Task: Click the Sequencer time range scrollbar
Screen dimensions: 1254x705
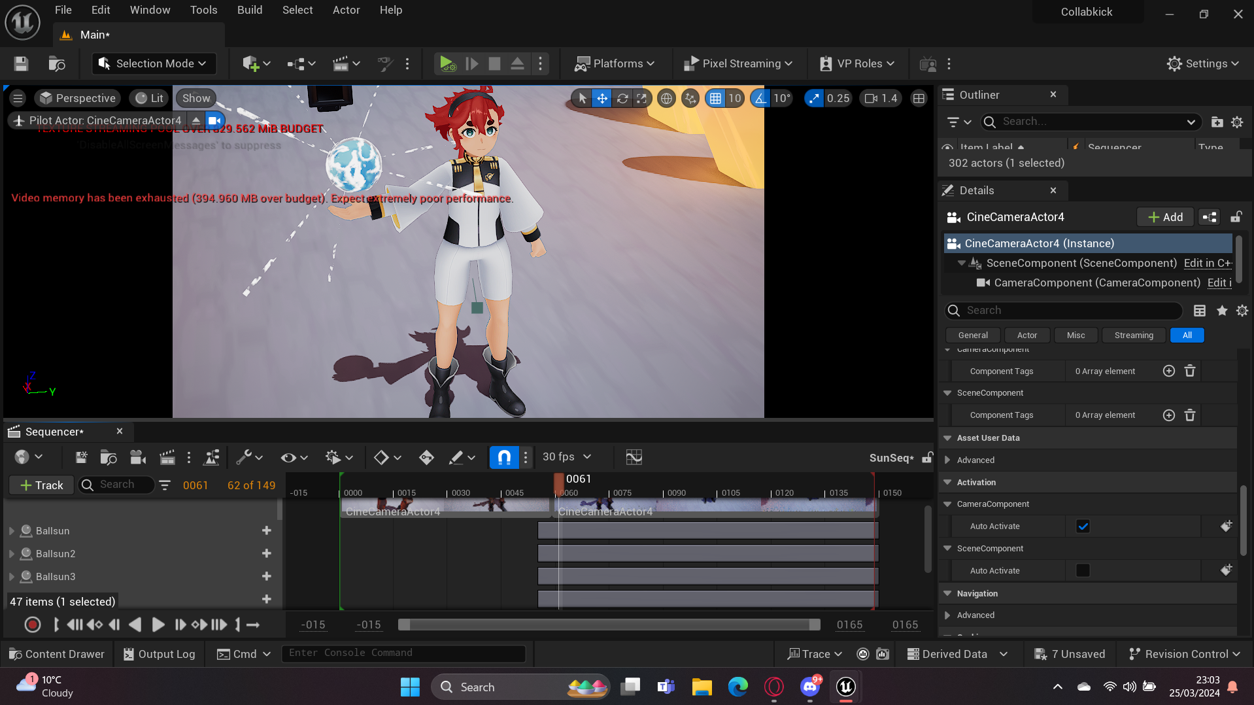Action: pyautogui.click(x=609, y=625)
